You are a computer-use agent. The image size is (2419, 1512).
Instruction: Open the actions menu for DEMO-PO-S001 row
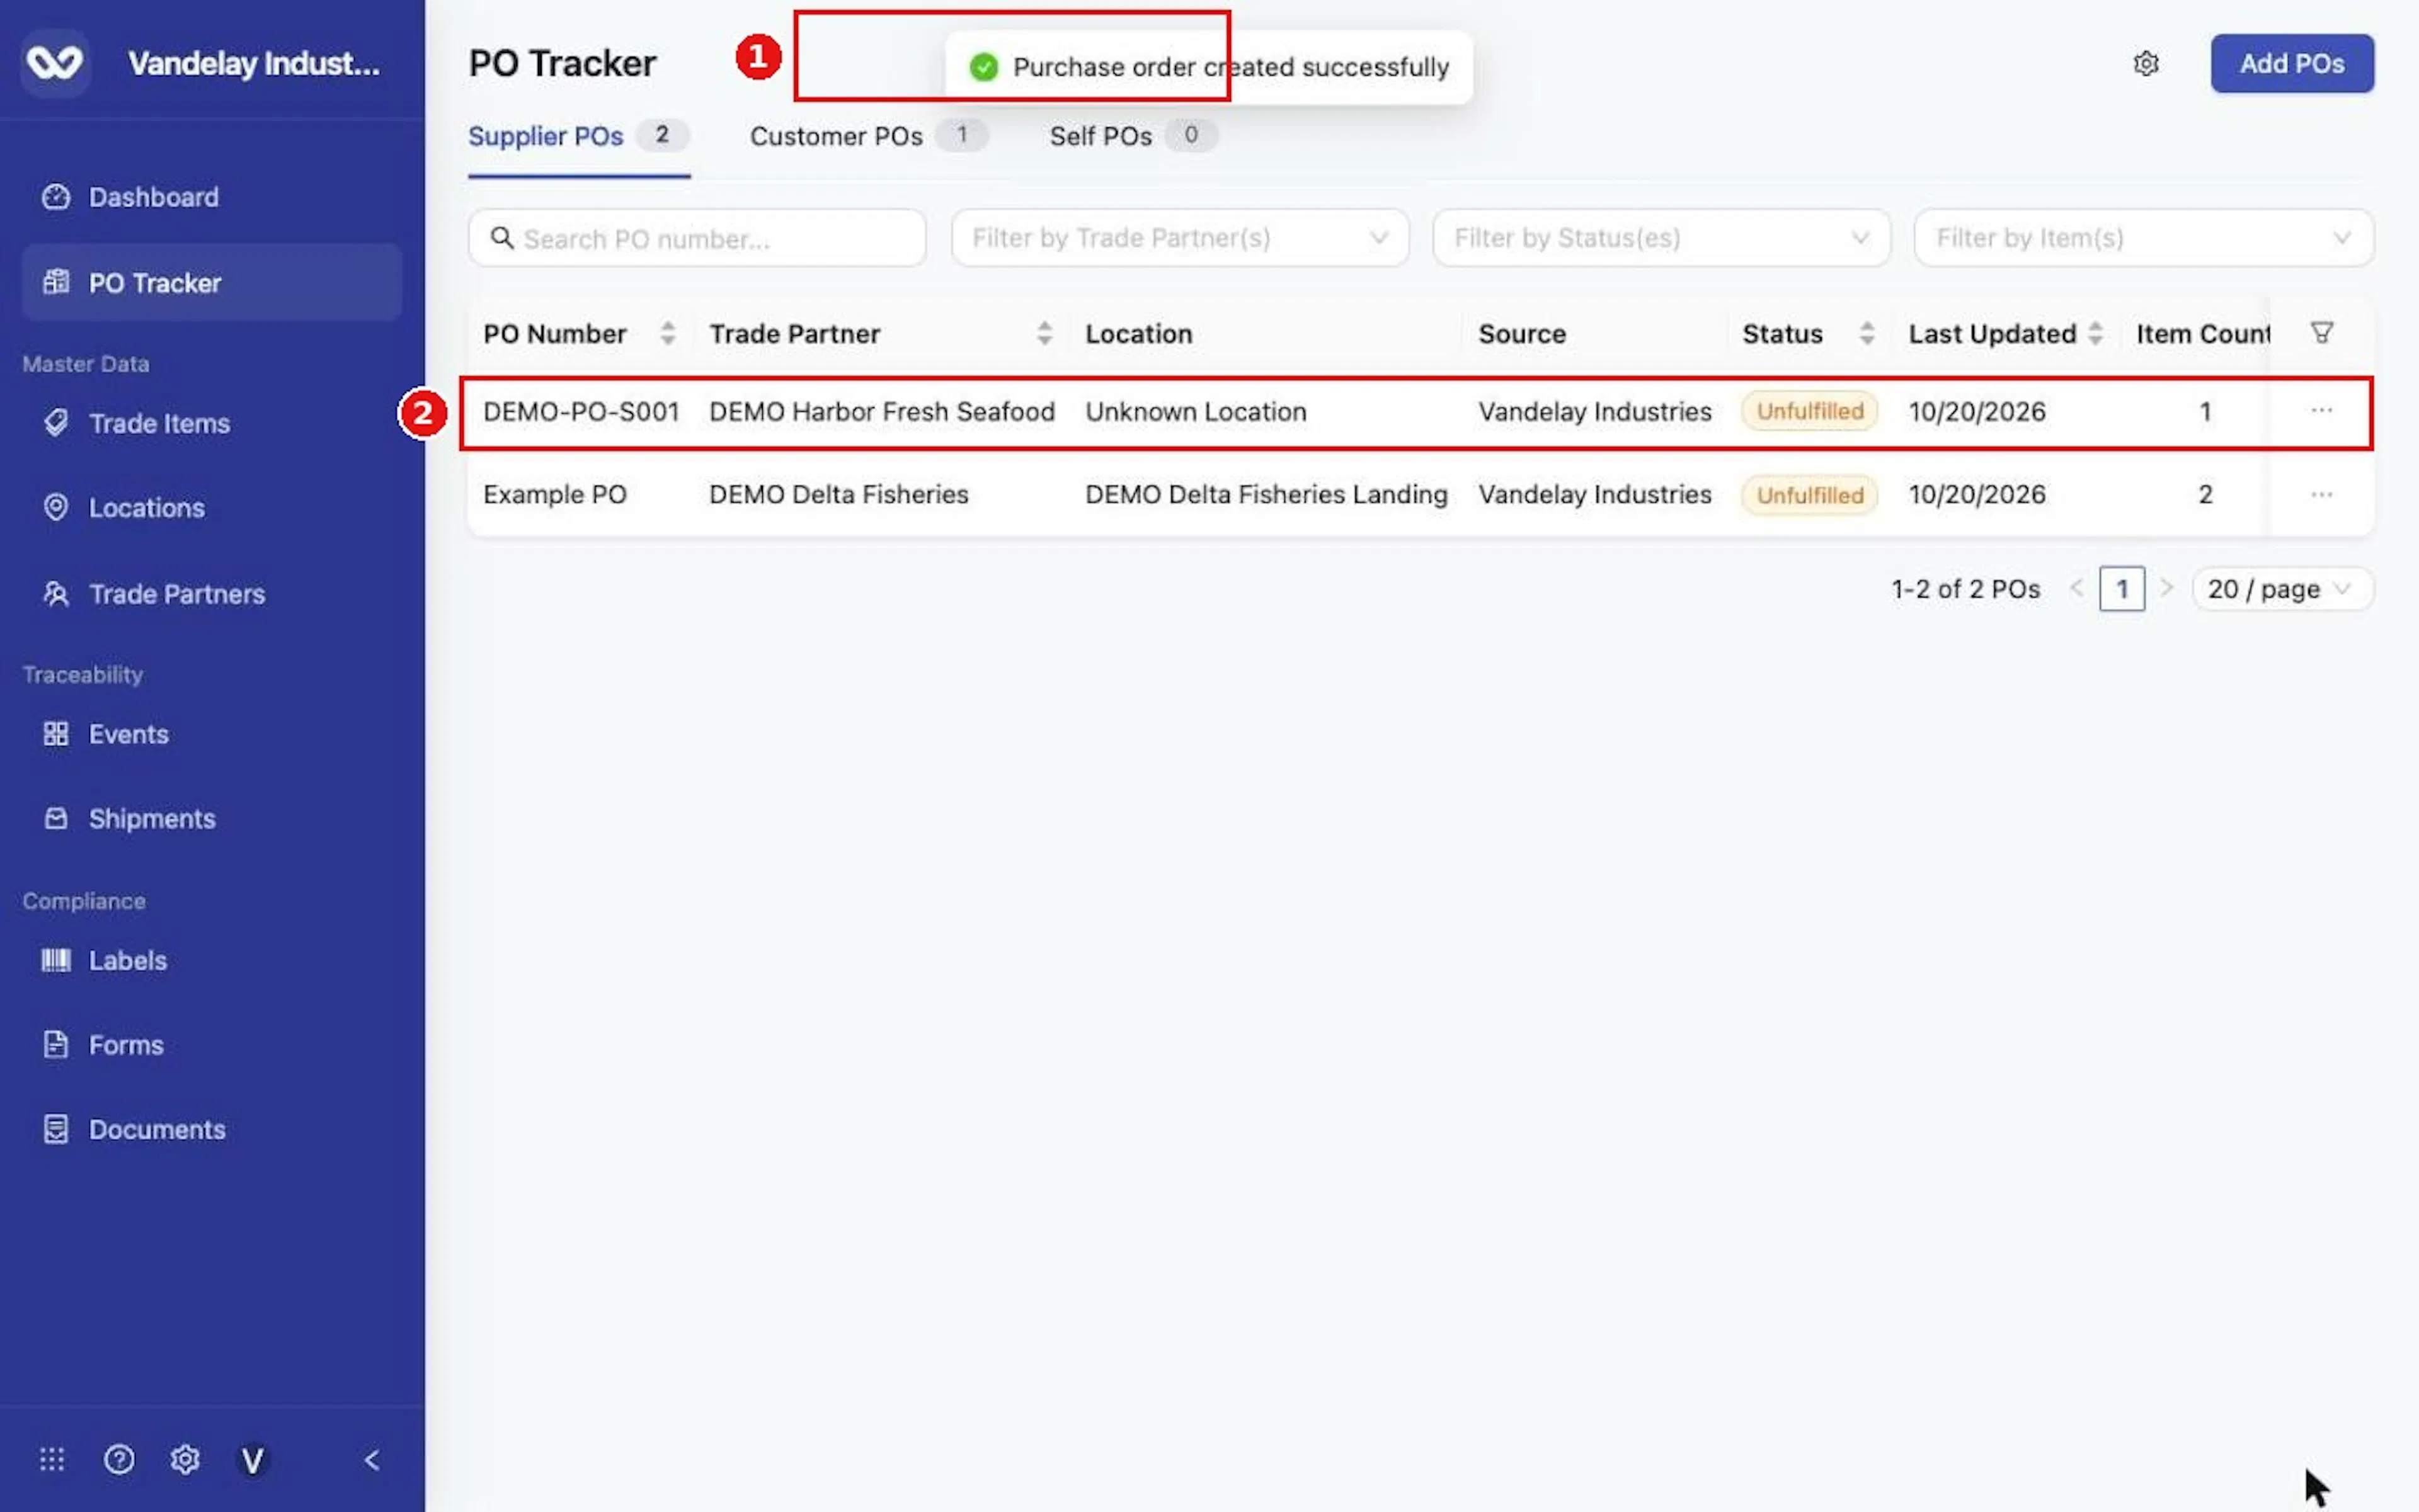point(2321,411)
